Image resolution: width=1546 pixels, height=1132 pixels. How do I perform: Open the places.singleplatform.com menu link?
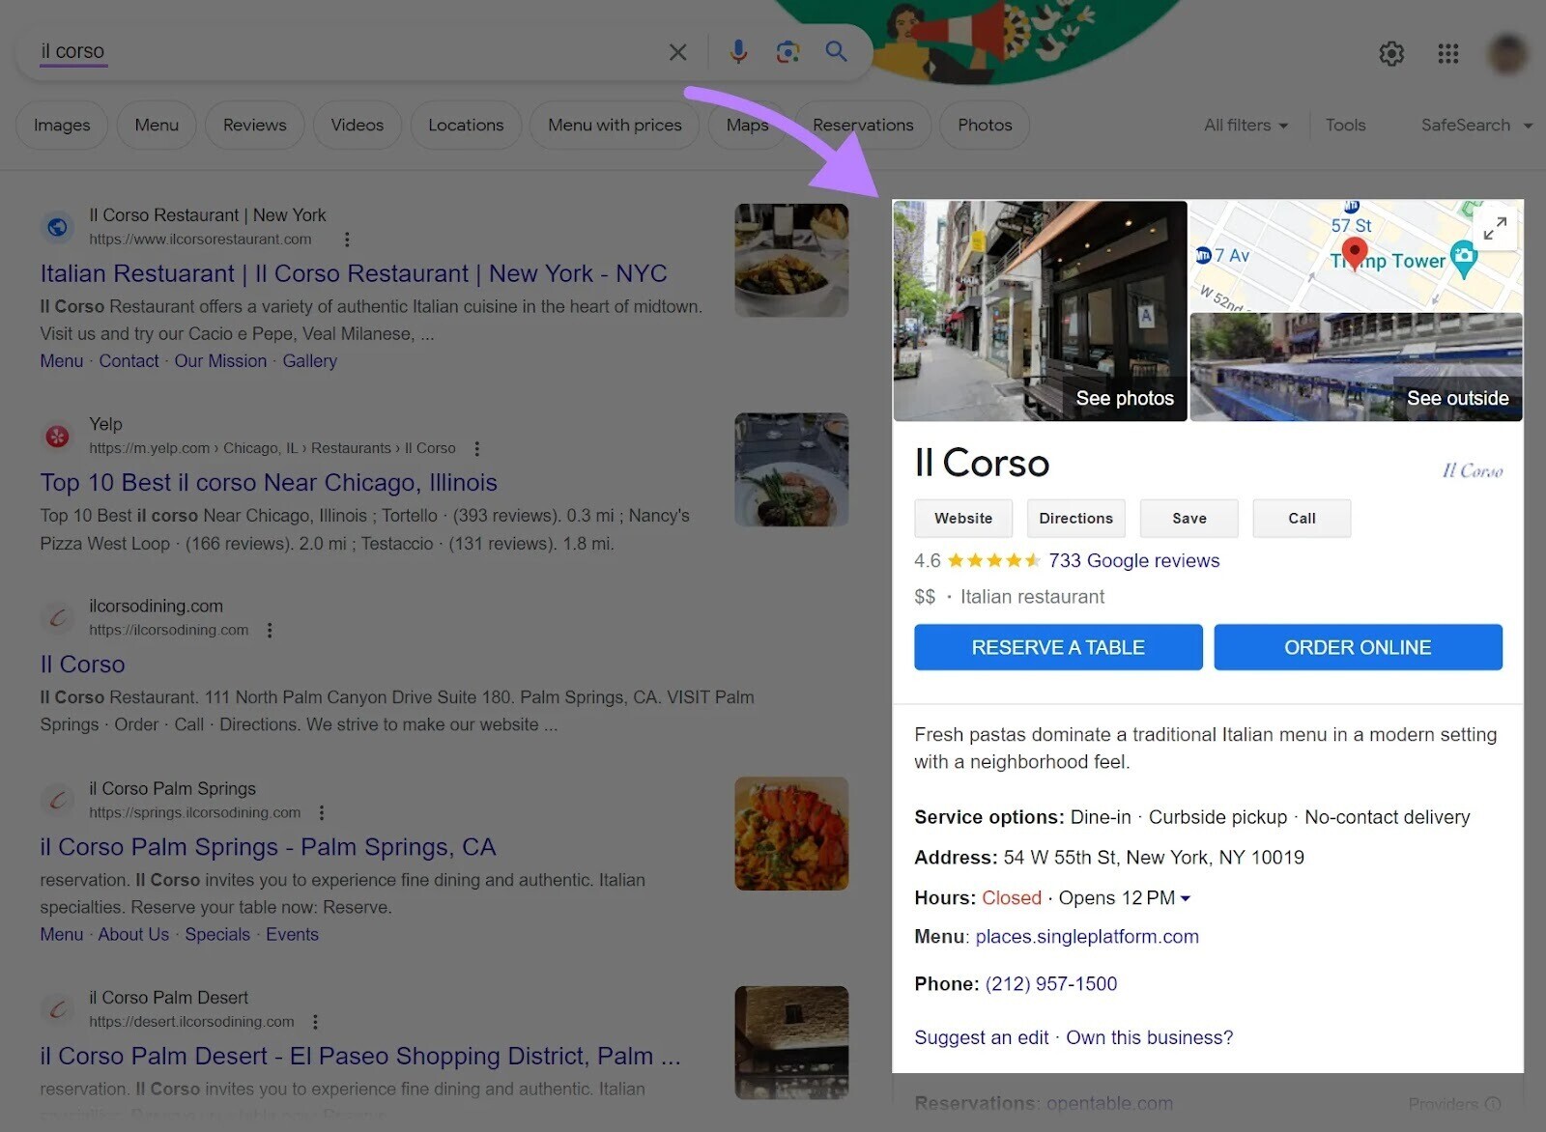point(1087,937)
